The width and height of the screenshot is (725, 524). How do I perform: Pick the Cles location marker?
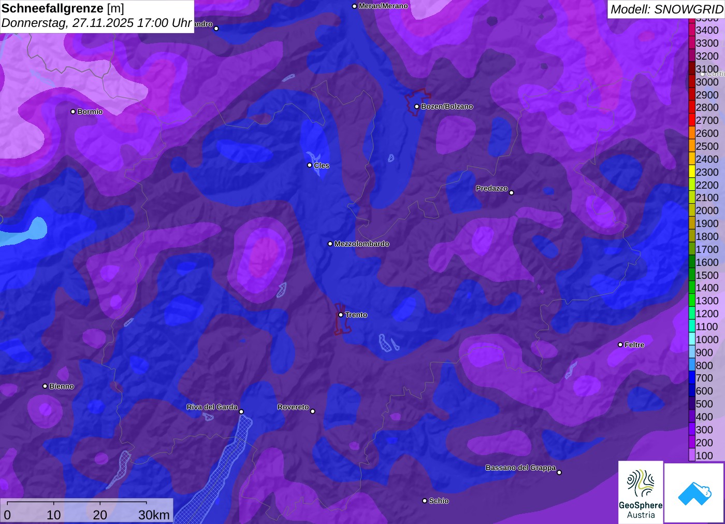click(310, 165)
